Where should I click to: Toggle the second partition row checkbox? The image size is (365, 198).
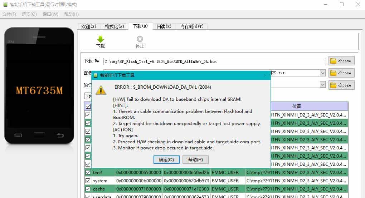pyautogui.click(x=88, y=123)
